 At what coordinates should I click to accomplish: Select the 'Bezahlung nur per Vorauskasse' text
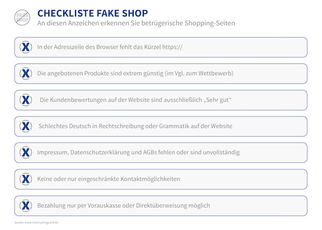[123, 205]
